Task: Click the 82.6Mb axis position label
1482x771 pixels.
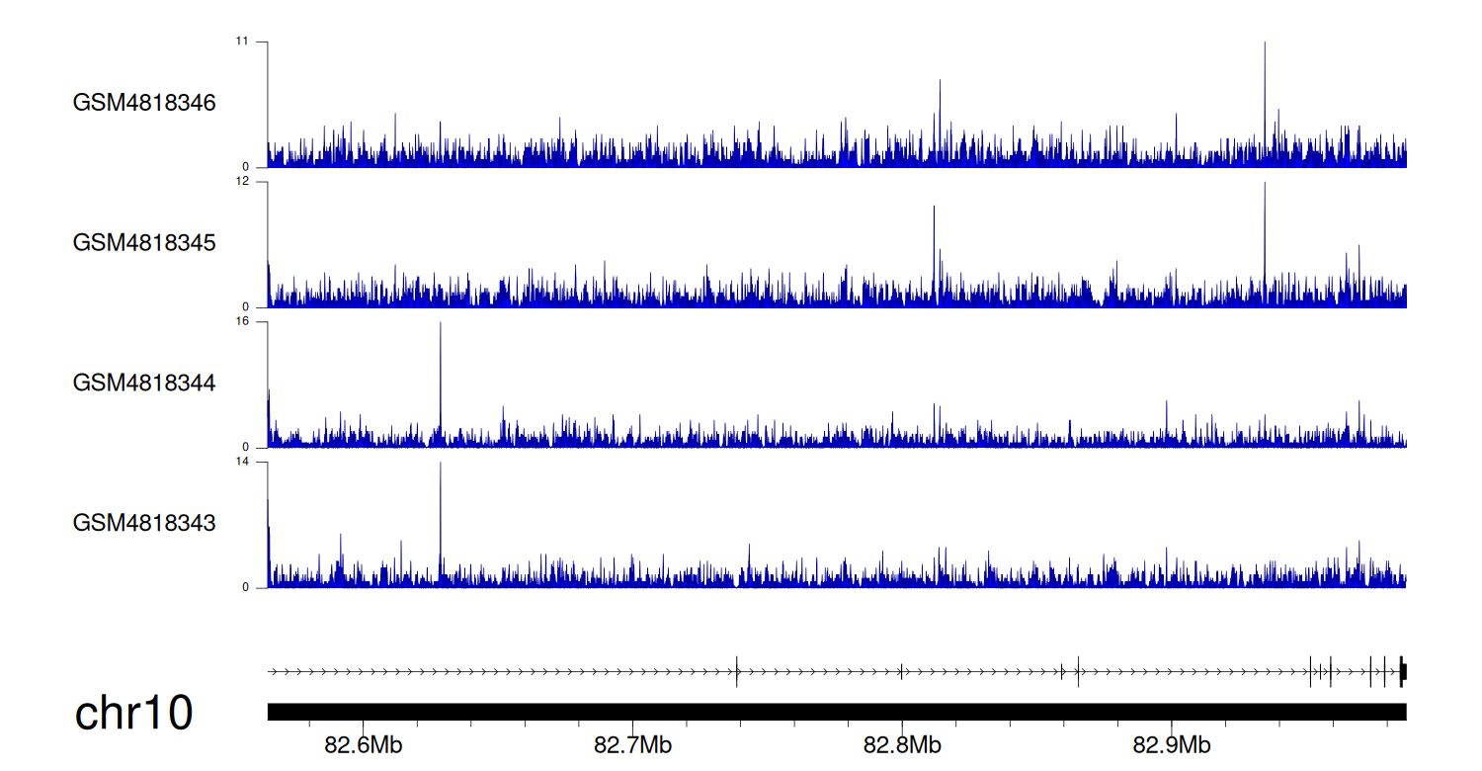Action: tap(363, 744)
